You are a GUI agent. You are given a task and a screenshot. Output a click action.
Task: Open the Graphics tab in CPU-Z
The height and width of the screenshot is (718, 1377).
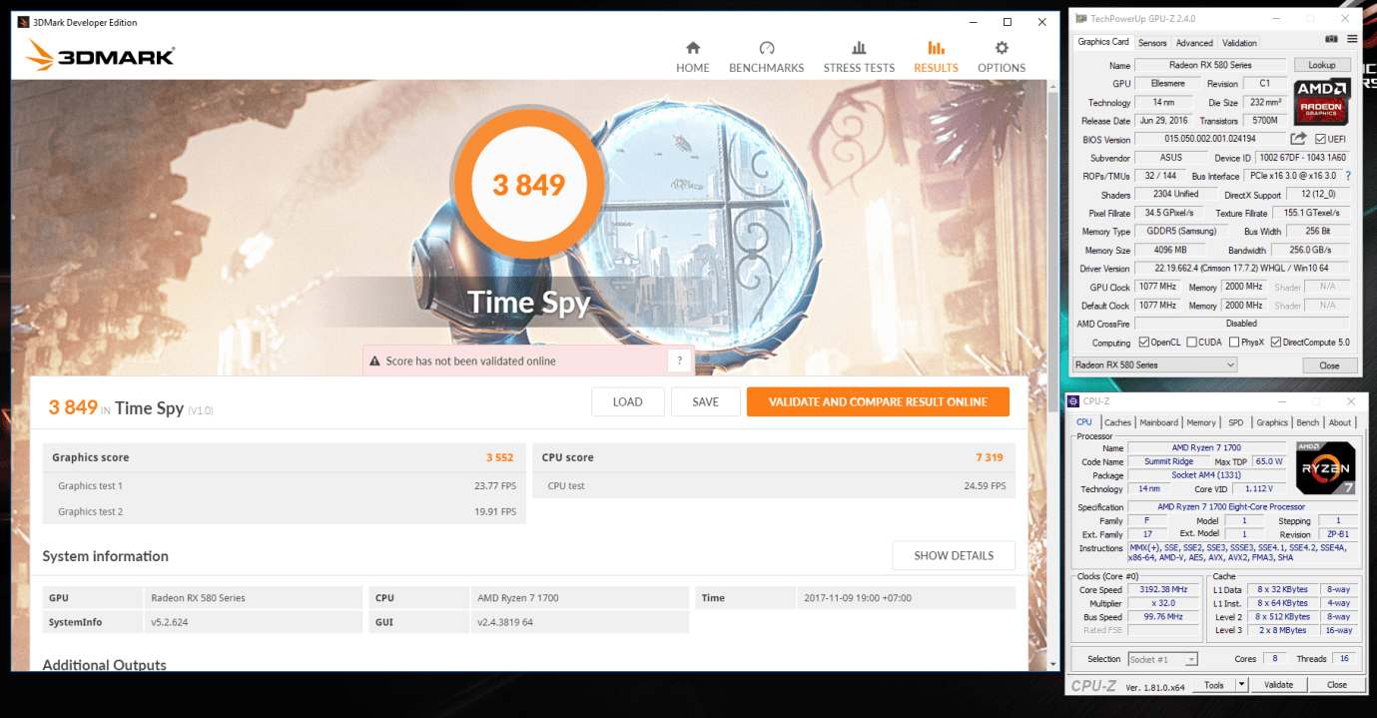[x=1272, y=422]
